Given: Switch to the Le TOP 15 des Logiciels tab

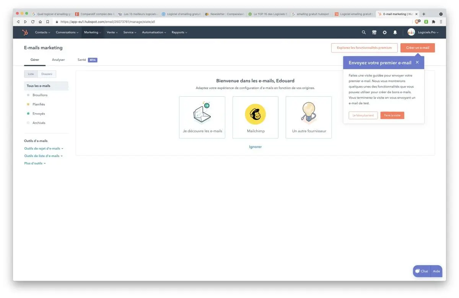Looking at the screenshot, I should click(x=268, y=14).
